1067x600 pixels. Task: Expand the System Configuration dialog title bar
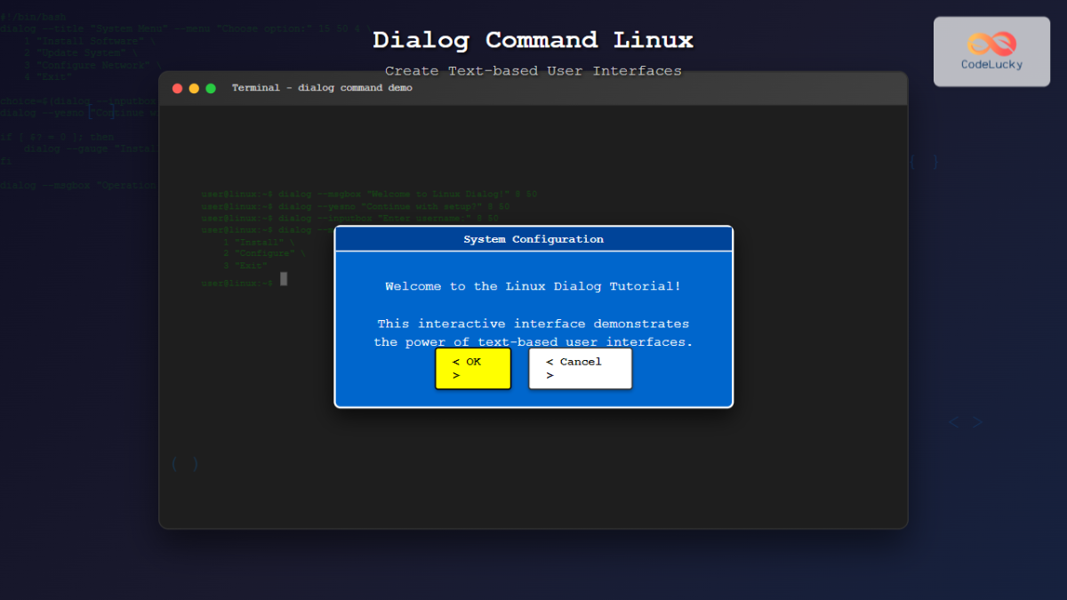pyautogui.click(x=533, y=238)
